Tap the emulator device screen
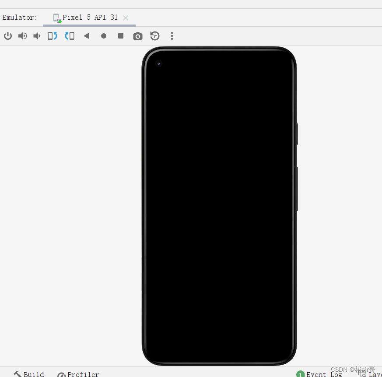The image size is (382, 377). coord(219,206)
